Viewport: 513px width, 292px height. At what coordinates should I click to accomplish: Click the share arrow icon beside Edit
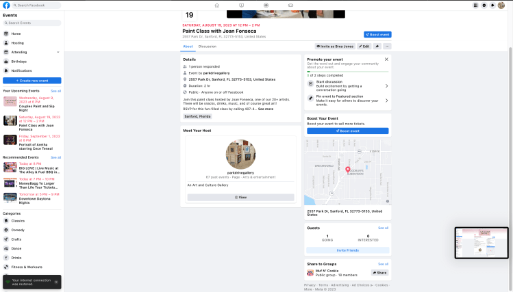coord(378,46)
